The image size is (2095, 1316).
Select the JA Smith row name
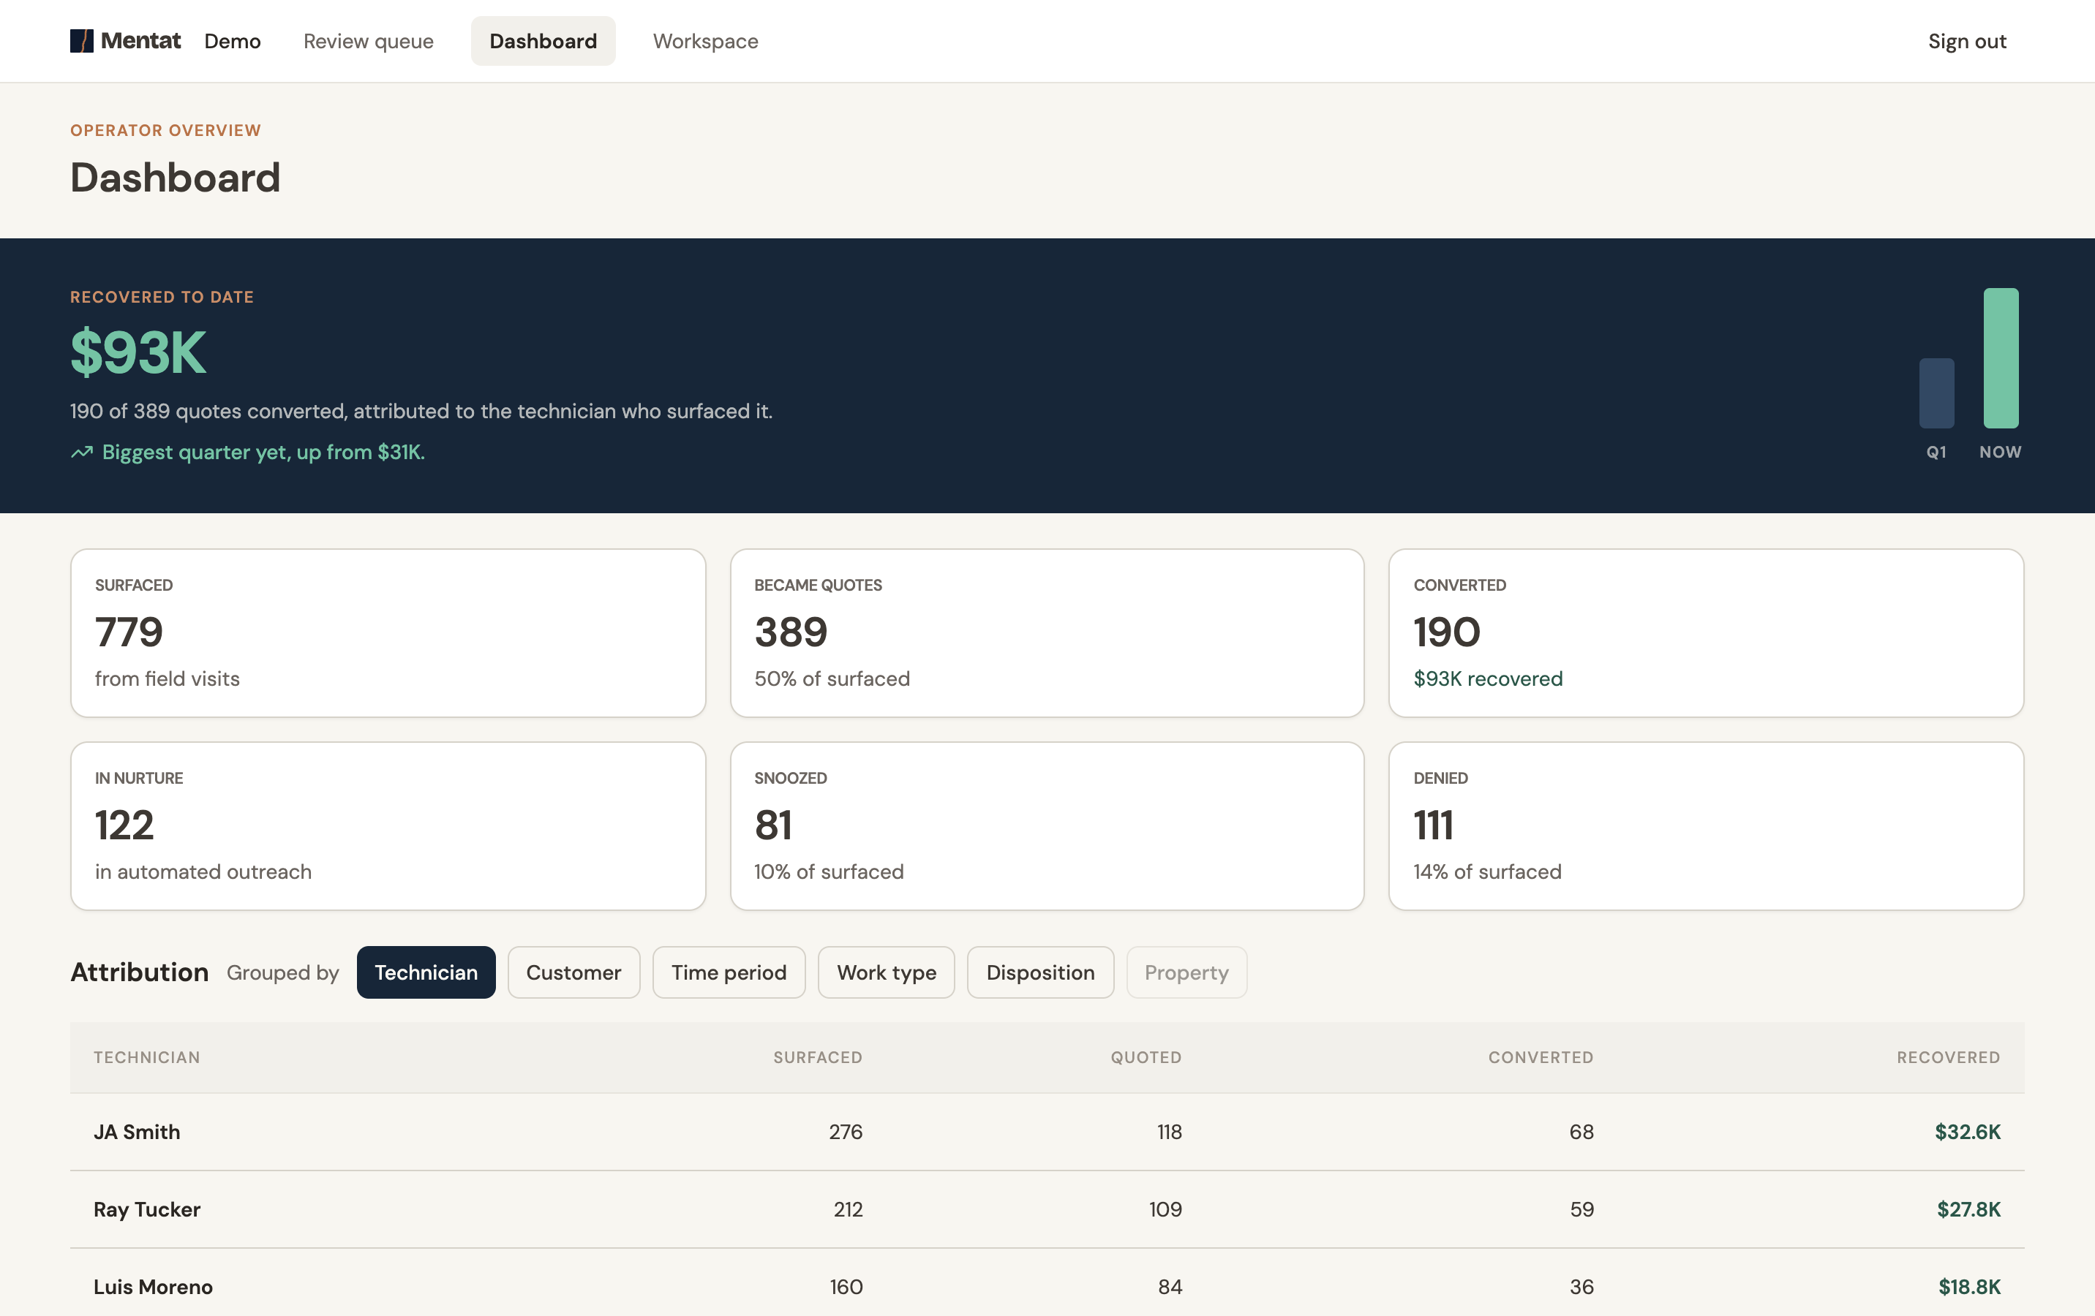tap(138, 1132)
